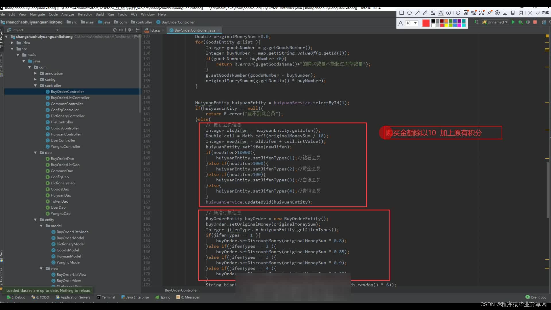Click the Debug bug icon in toolbar
The width and height of the screenshot is (551, 310).
click(520, 22)
